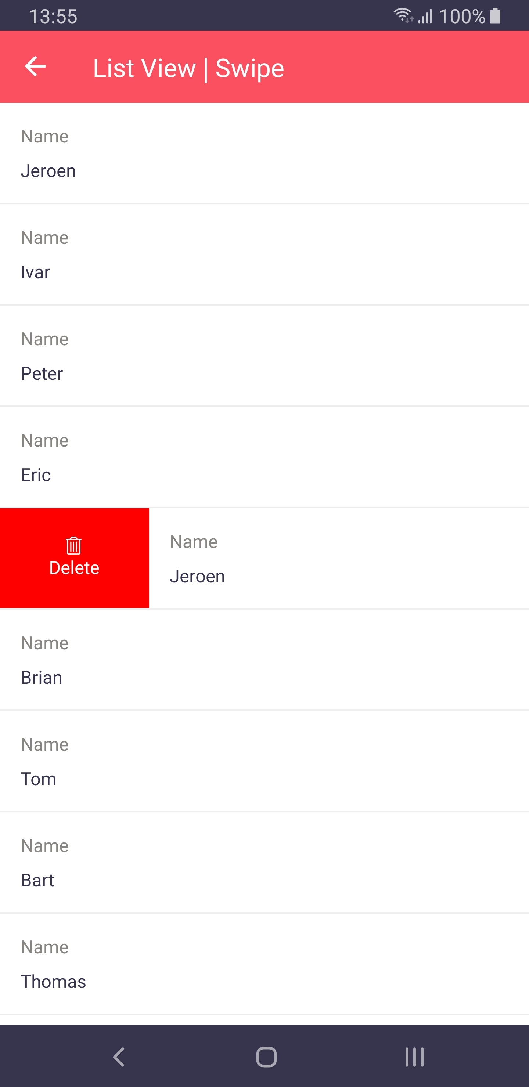Click the red Delete button
This screenshot has width=529, height=1087.
[x=74, y=558]
